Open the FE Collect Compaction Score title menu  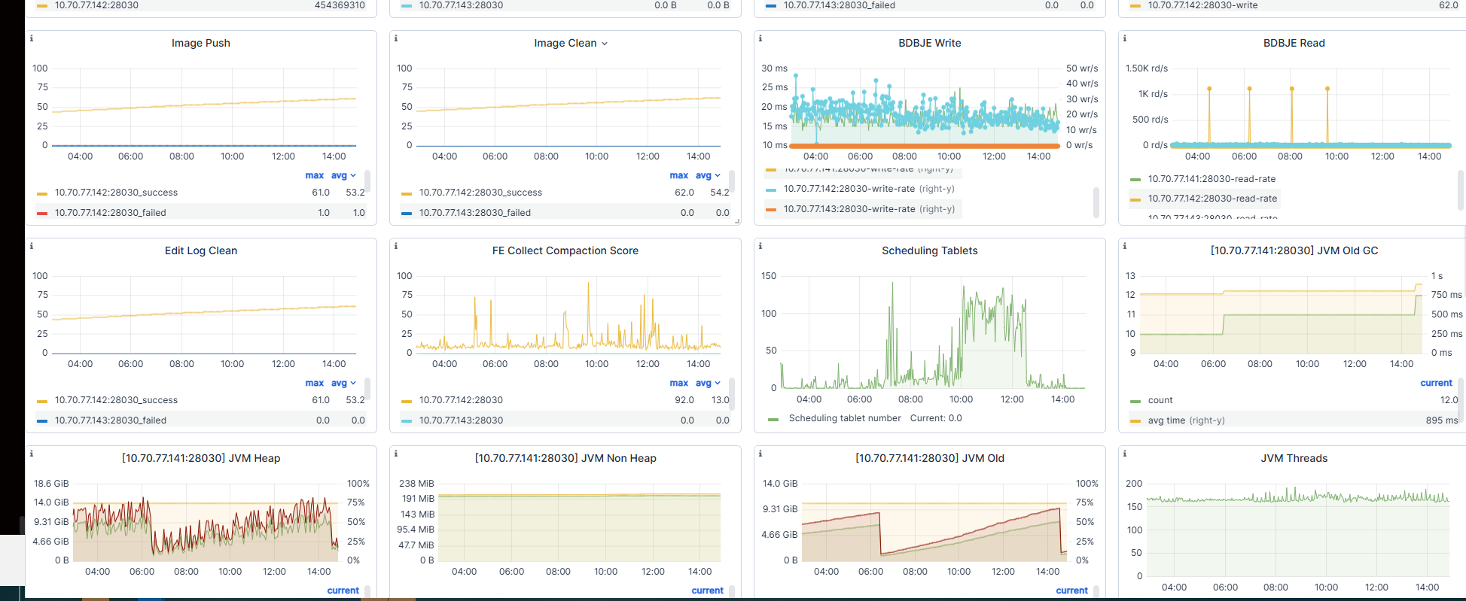pos(565,250)
